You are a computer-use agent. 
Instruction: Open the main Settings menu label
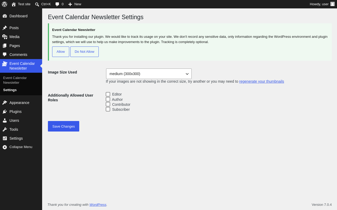(x=16, y=138)
